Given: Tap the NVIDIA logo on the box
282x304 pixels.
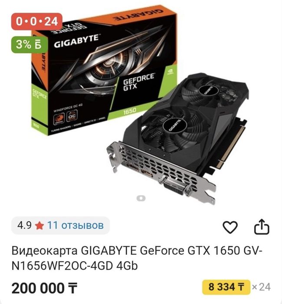Looking at the screenshot, I should (x=170, y=72).
